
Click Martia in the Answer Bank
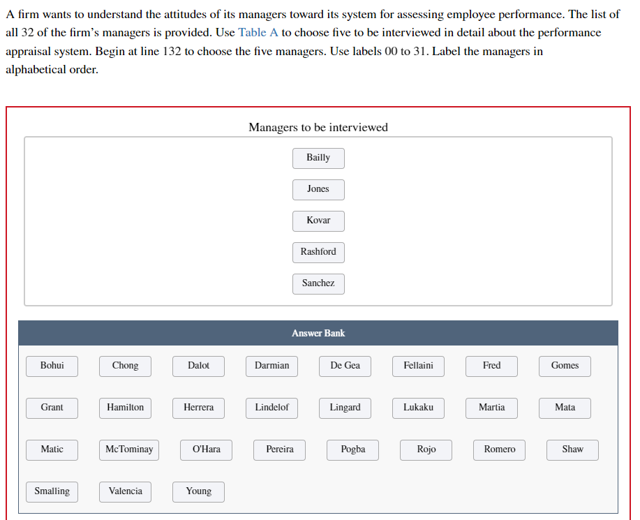[x=491, y=408]
